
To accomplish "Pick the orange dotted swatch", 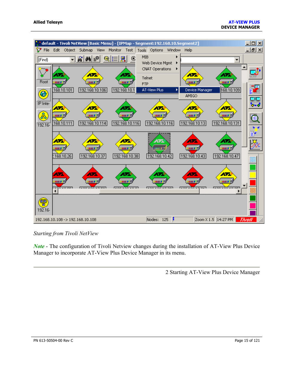I will pos(253,190).
